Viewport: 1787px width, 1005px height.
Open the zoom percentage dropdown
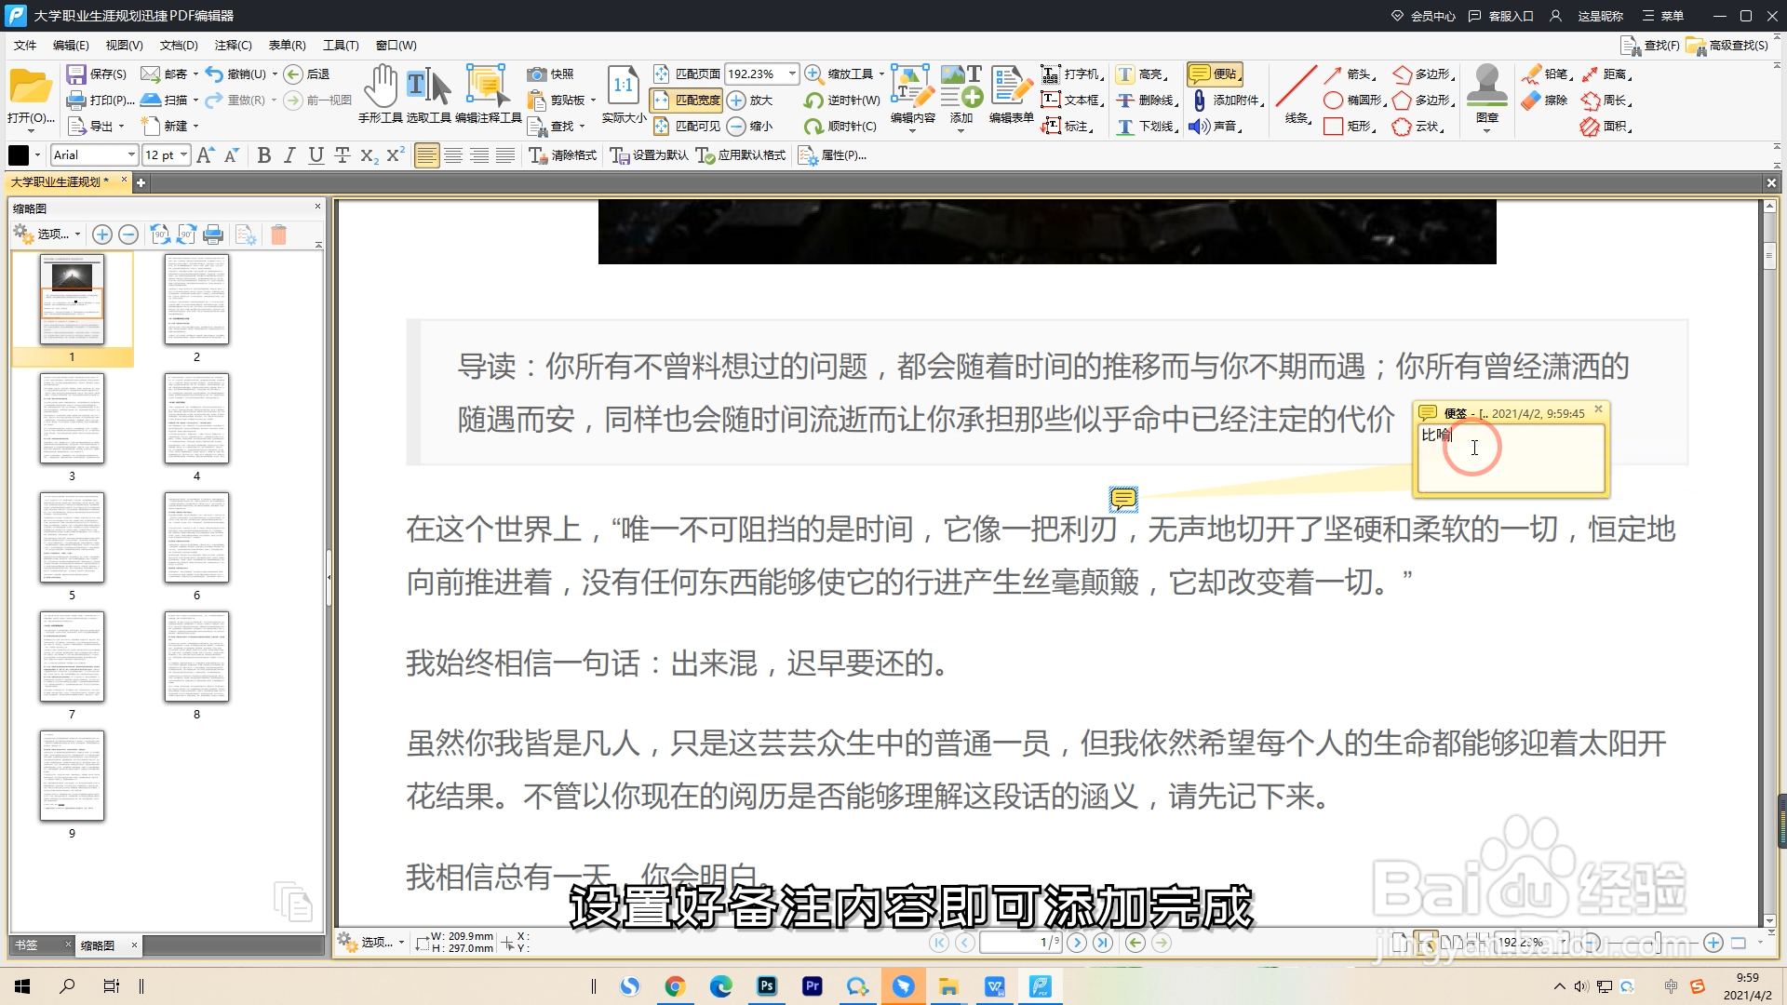(x=792, y=74)
